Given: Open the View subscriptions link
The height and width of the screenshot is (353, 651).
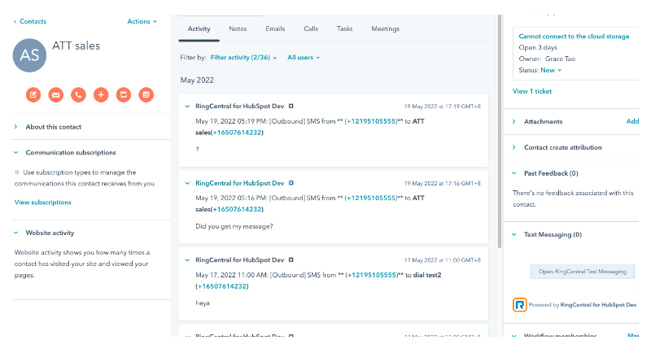Looking at the screenshot, I should click(x=42, y=202).
